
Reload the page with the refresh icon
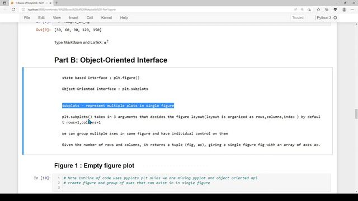(x=13, y=9)
